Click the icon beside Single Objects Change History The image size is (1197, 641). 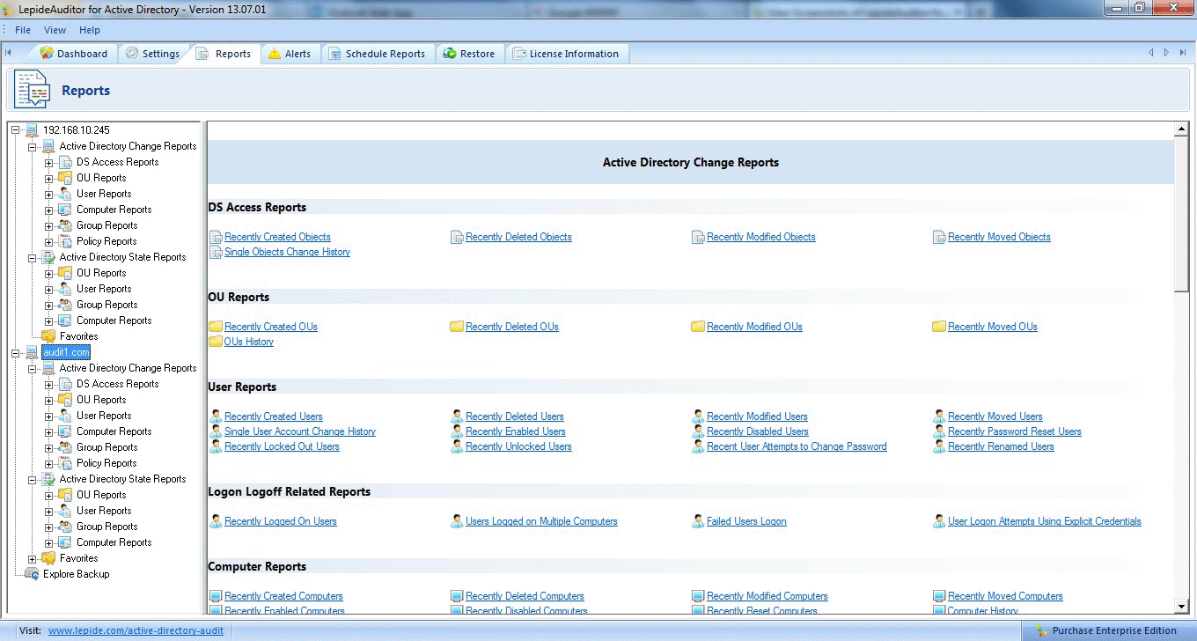pyautogui.click(x=216, y=253)
